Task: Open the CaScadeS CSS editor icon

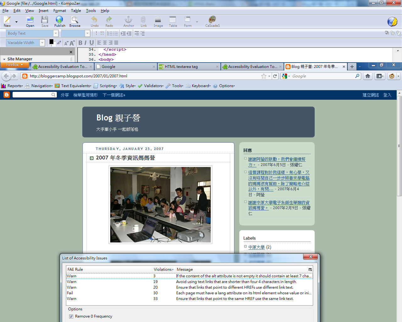Action: tap(212, 21)
